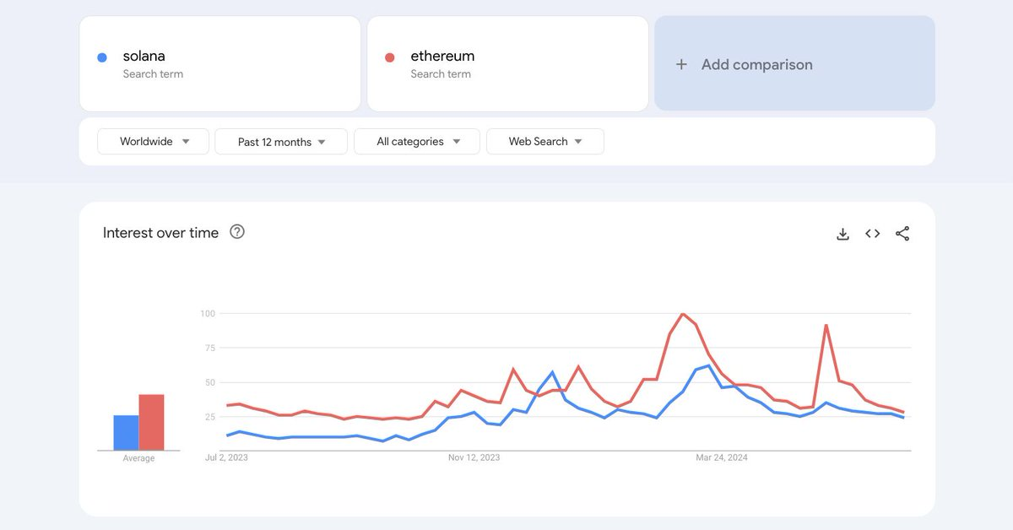Open the All categories dropdown
This screenshot has height=530, width=1013.
point(417,142)
